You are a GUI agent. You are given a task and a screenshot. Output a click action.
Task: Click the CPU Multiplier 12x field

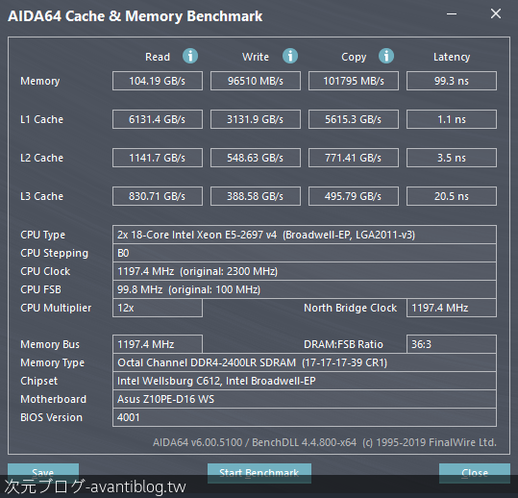(x=158, y=308)
